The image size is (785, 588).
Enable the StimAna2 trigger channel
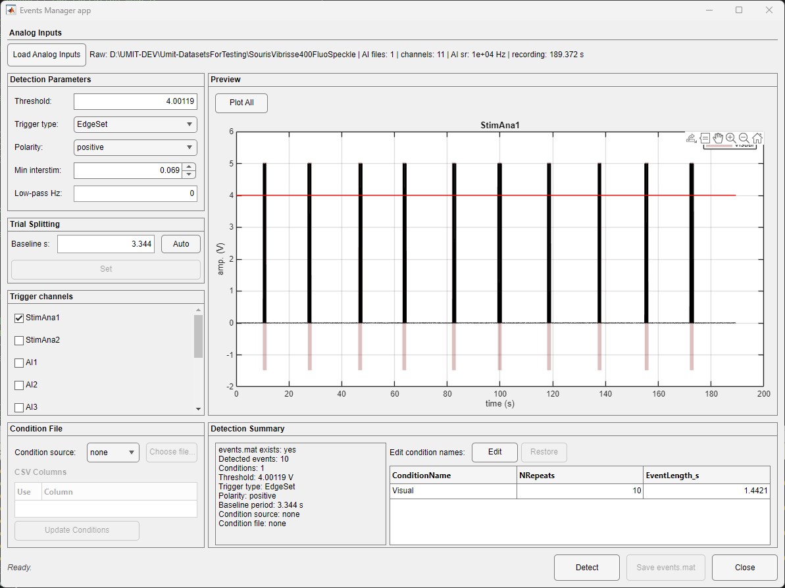[x=19, y=340]
